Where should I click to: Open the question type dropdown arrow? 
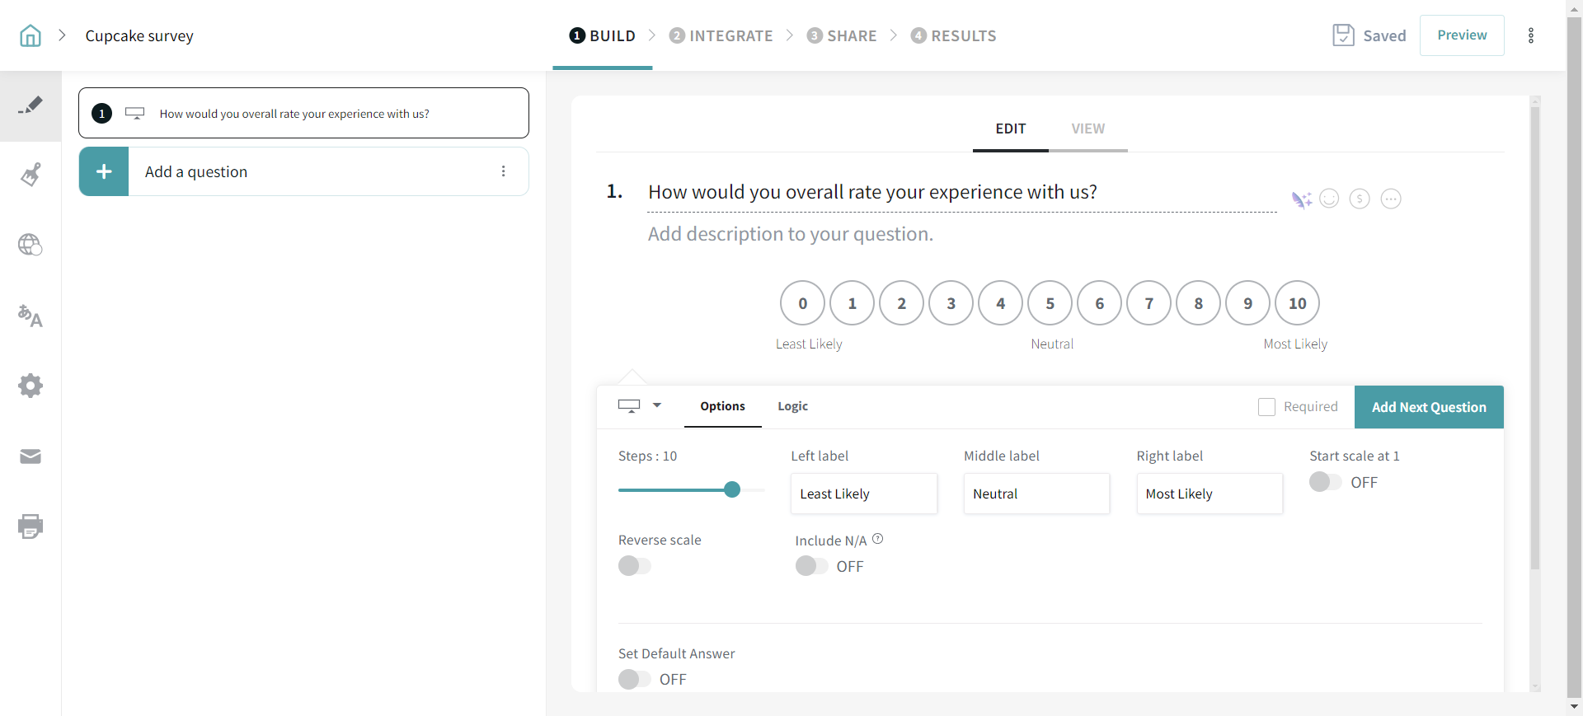coord(657,405)
